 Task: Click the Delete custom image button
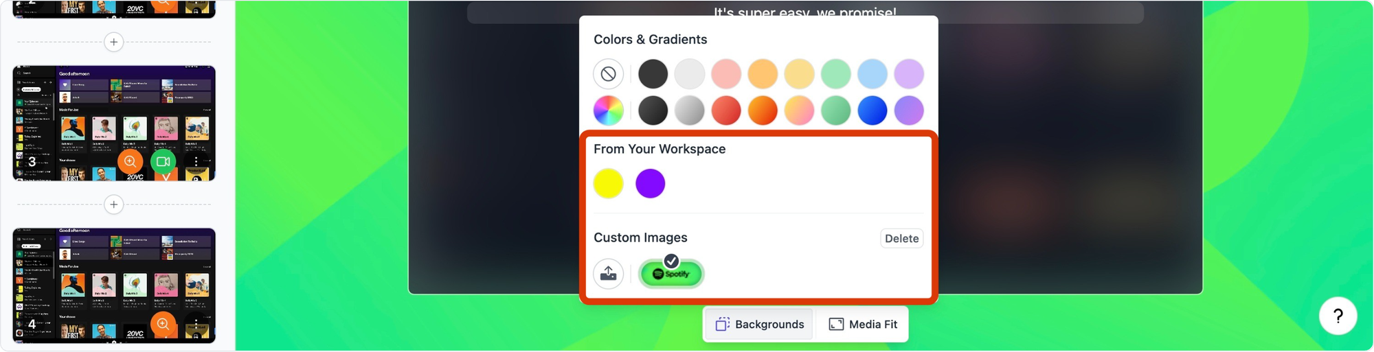[x=901, y=238]
